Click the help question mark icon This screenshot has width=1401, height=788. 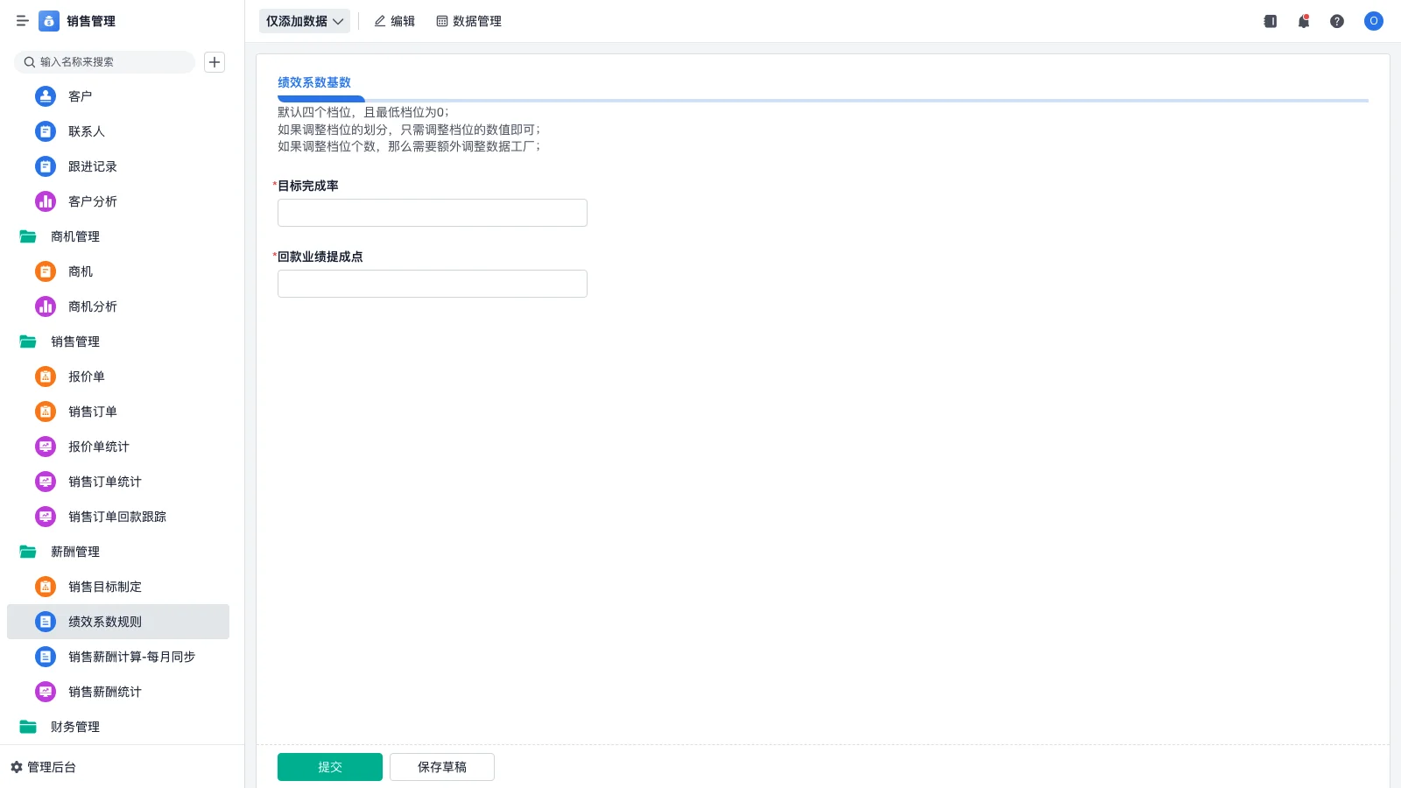click(1337, 21)
